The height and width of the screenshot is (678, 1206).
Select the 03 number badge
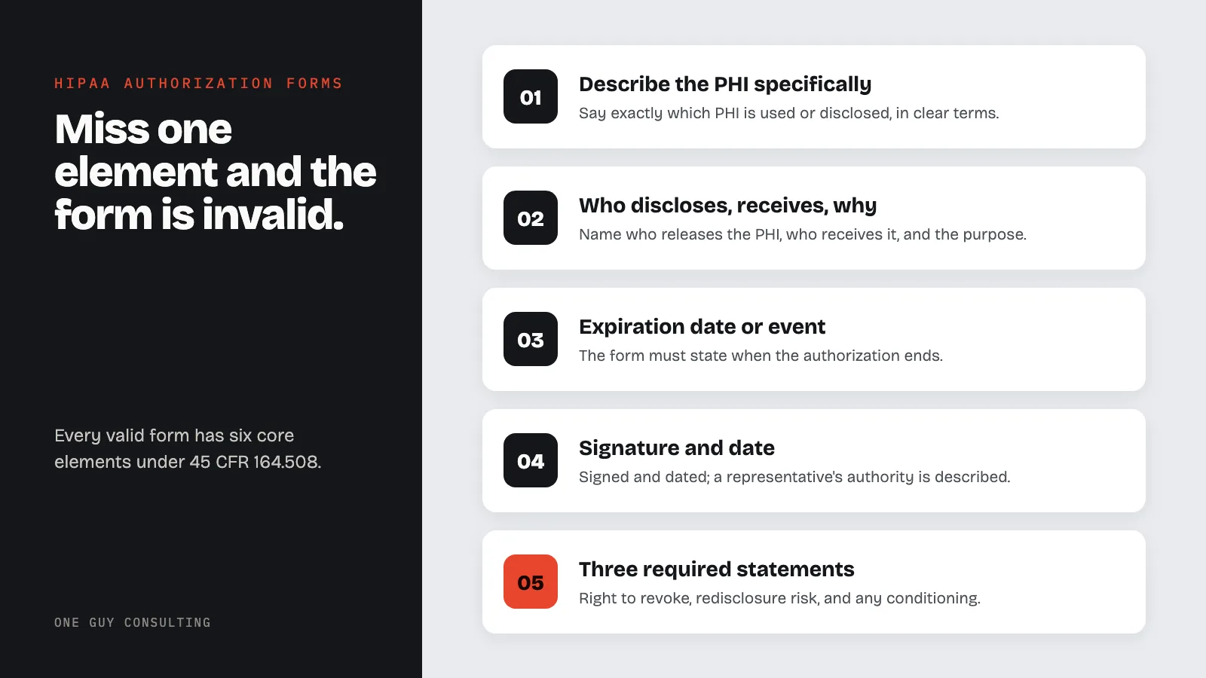click(x=531, y=339)
